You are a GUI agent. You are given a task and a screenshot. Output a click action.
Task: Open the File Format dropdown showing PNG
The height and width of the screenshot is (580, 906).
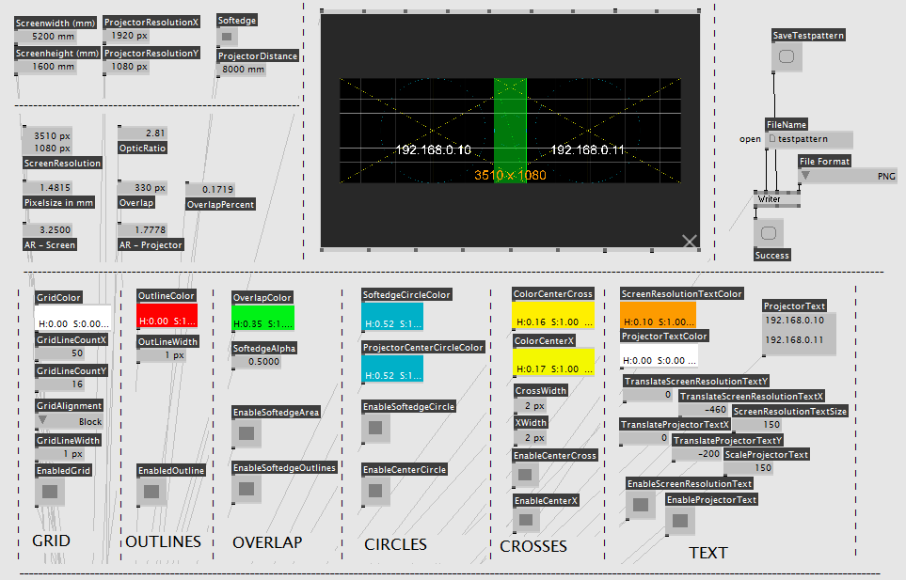point(847,176)
